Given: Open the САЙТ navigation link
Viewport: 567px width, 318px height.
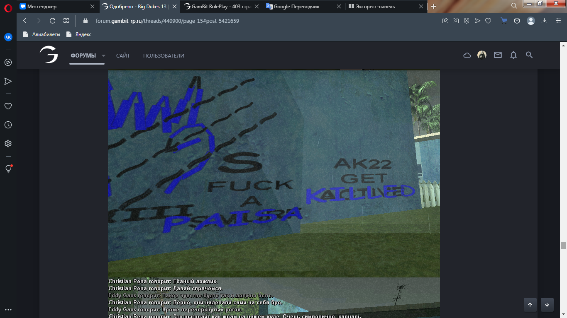Looking at the screenshot, I should (123, 56).
